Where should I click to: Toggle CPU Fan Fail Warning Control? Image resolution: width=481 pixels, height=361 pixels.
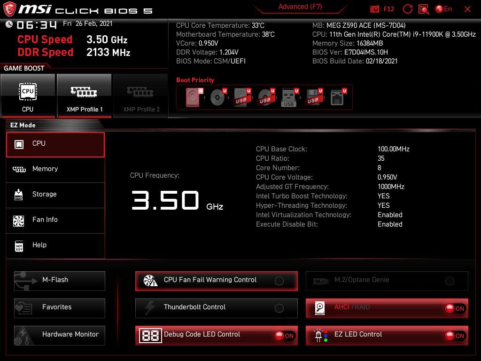[216, 281]
